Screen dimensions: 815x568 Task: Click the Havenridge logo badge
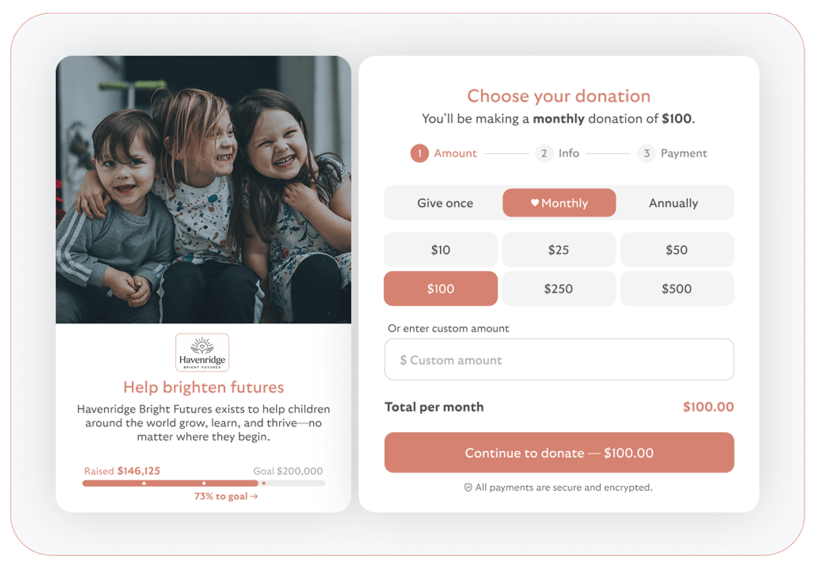(x=202, y=352)
